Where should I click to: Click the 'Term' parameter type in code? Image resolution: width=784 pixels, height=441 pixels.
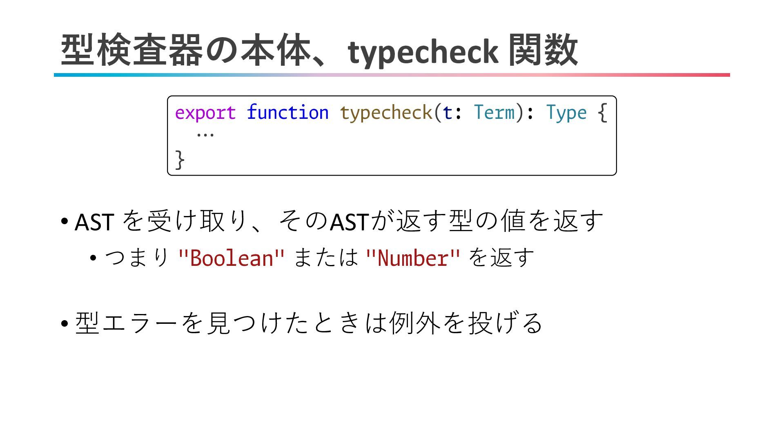[494, 112]
